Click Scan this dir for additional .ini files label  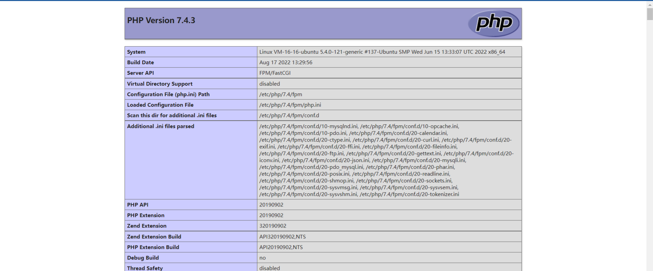point(172,115)
